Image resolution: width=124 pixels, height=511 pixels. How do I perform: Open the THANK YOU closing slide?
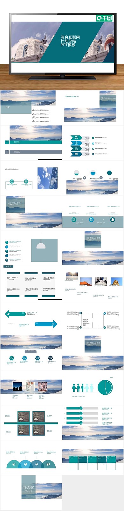[31, 492]
